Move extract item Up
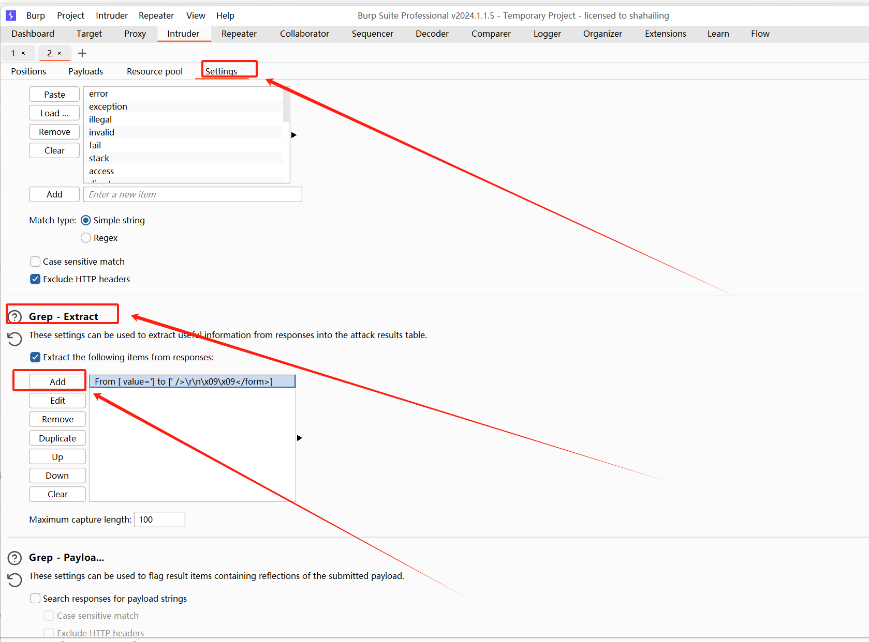This screenshot has width=869, height=642. 57,457
